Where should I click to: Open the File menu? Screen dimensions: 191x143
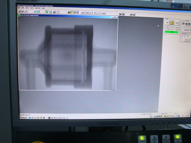tap(19, 8)
